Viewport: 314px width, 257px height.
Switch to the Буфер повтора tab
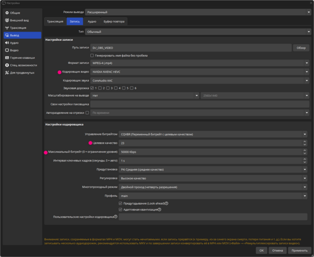(114, 22)
